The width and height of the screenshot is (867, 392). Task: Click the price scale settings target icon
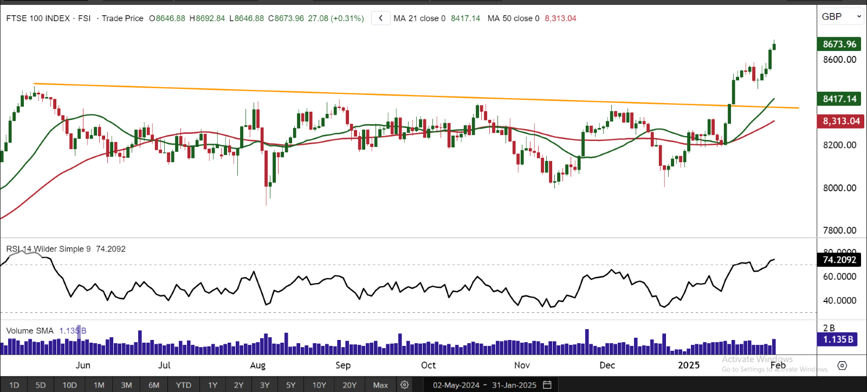pyautogui.click(x=842, y=365)
